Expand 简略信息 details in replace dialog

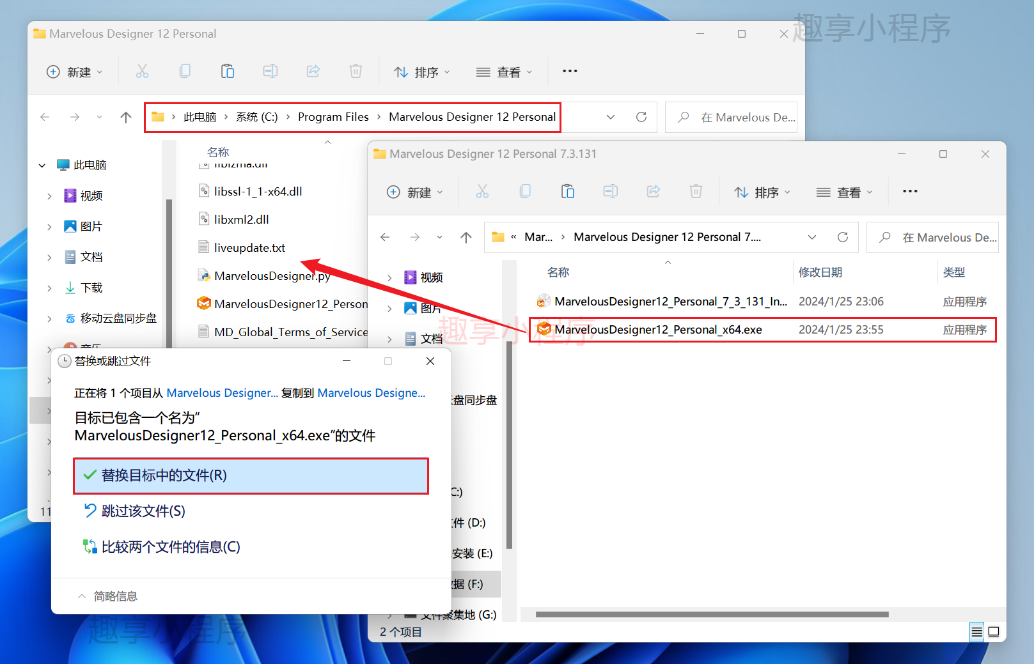[107, 596]
